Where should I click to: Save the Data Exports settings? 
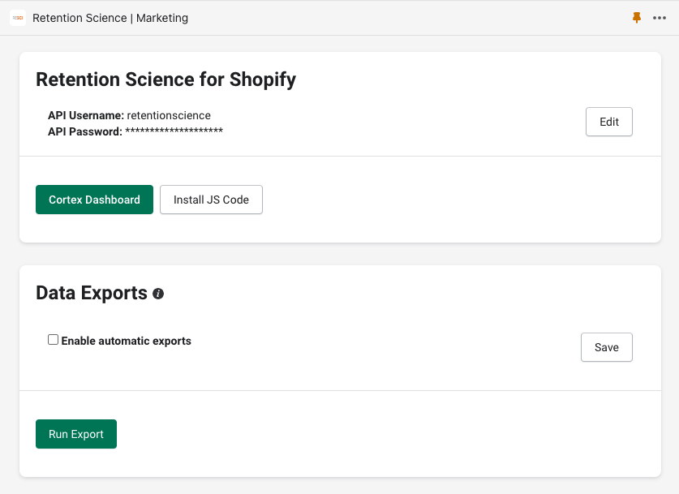pyautogui.click(x=606, y=347)
